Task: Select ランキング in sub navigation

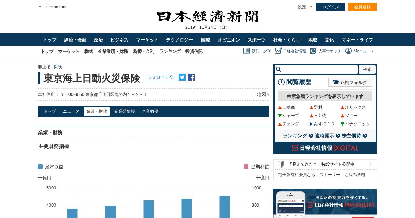Action: 170,51
